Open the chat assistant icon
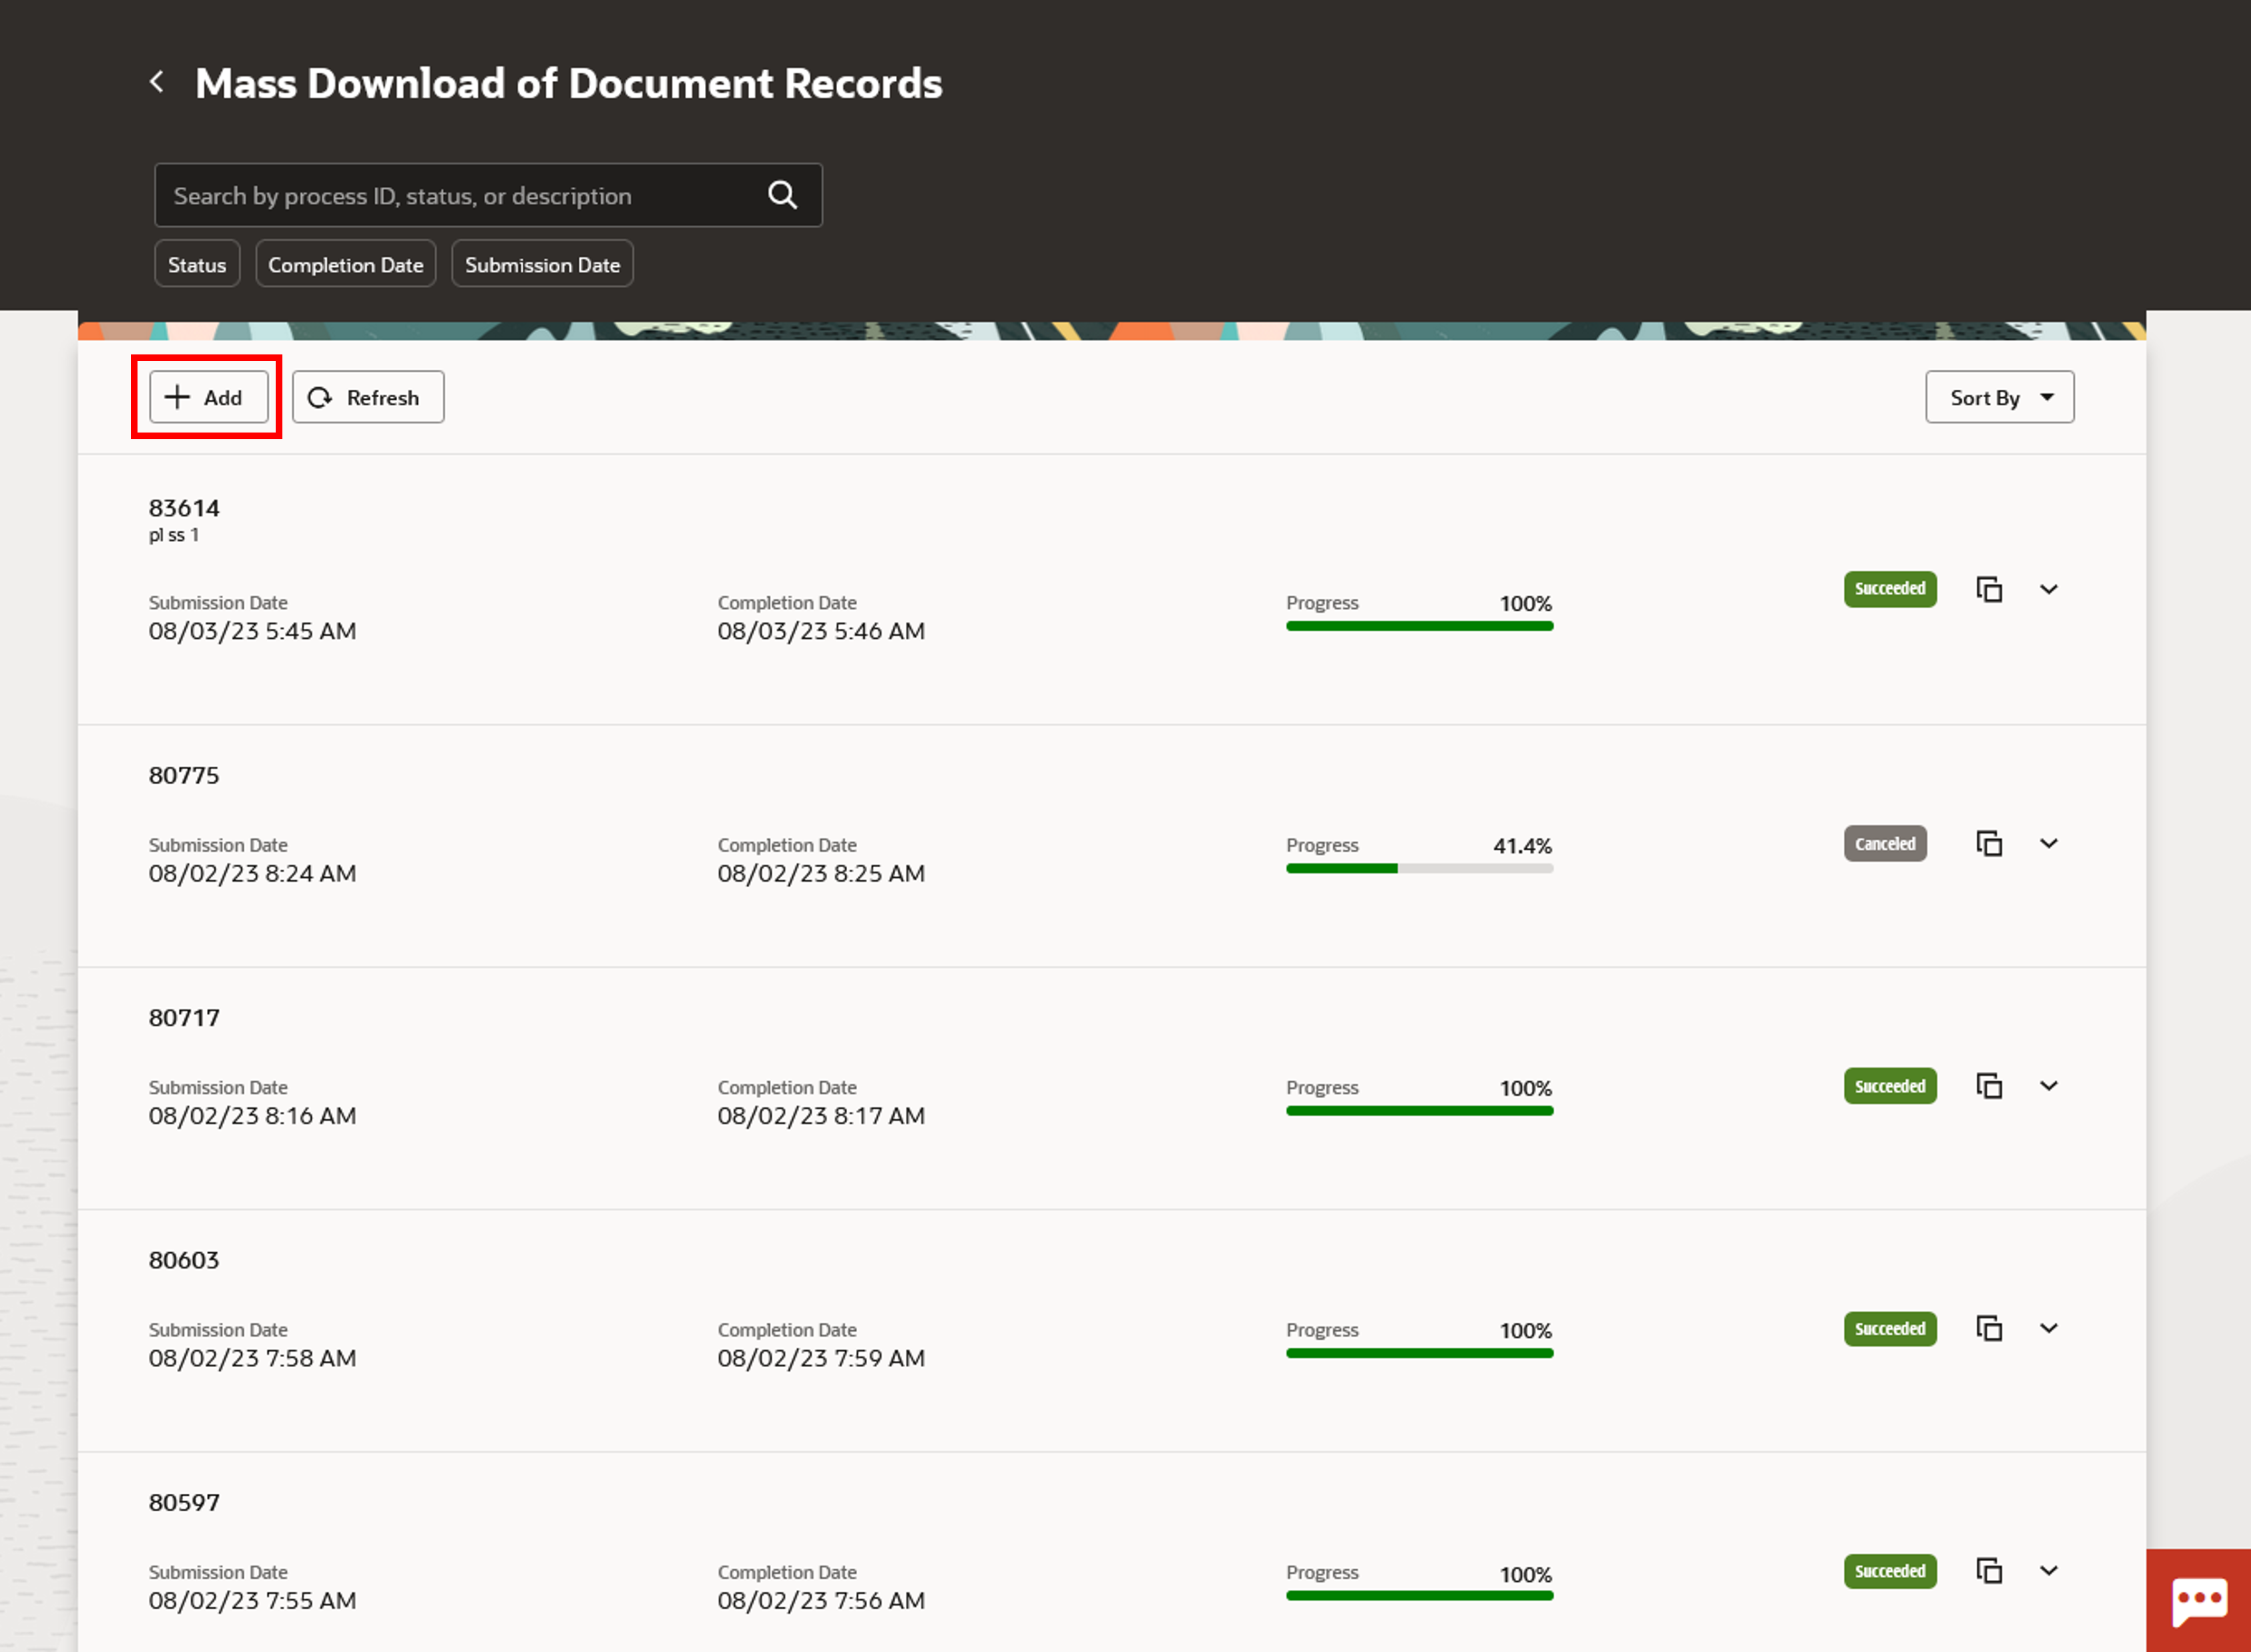 click(x=2198, y=1600)
